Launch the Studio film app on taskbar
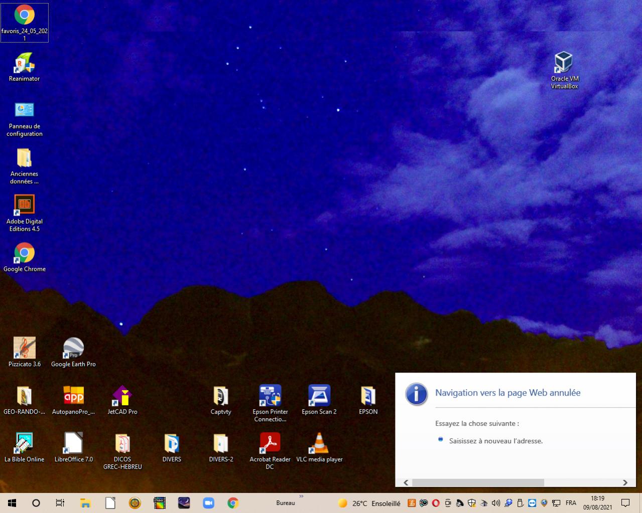The height and width of the screenshot is (513, 642). click(159, 503)
